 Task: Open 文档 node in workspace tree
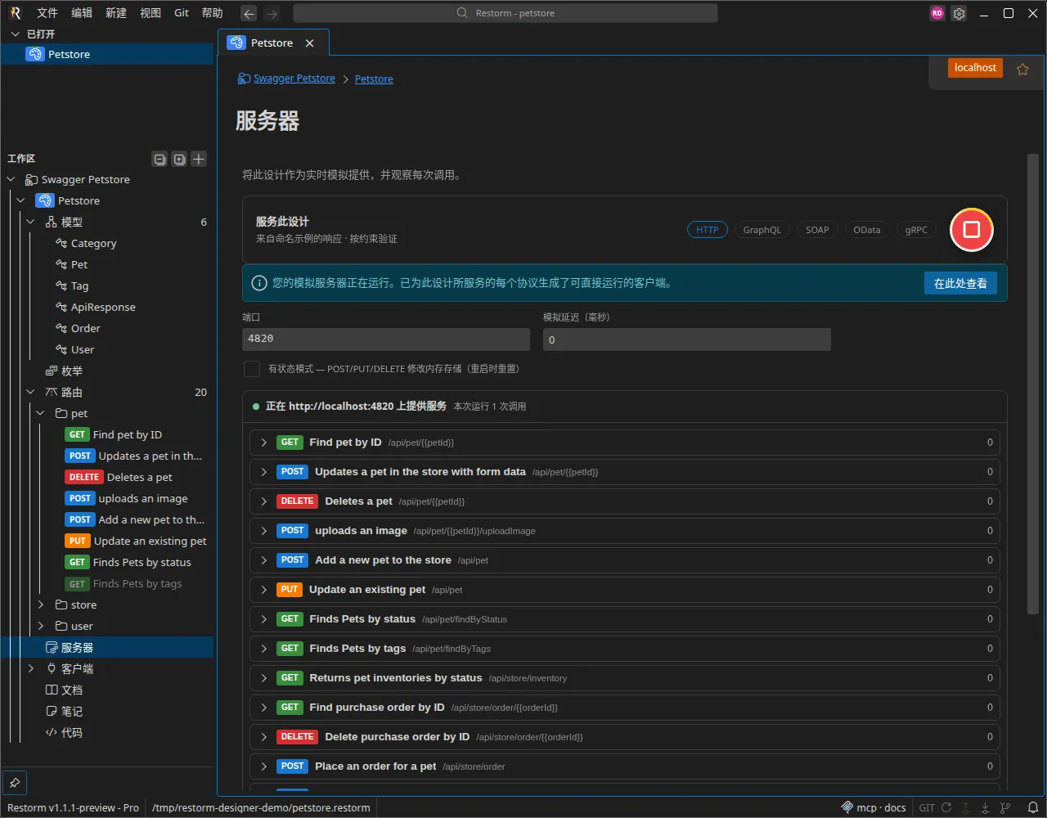click(x=107, y=690)
